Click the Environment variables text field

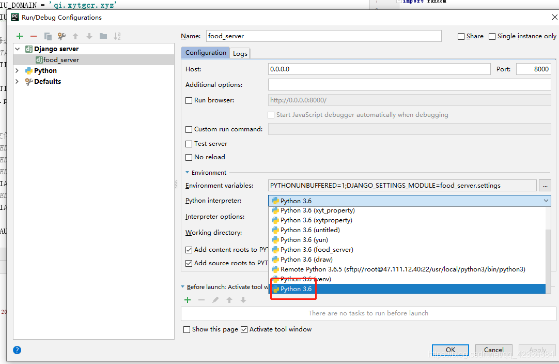(x=402, y=186)
